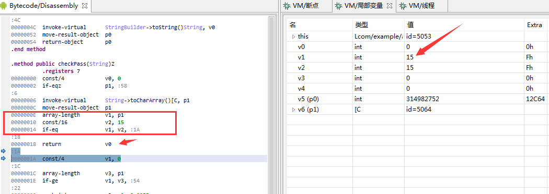
Task: Expand the v6 (p1) array variable
Action: tap(293, 110)
